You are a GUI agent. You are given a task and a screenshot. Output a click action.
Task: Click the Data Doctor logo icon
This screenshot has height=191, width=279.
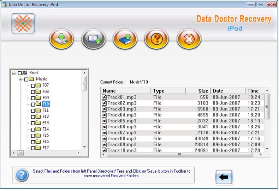point(23,24)
